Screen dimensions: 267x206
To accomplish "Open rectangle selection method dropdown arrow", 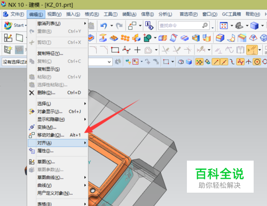I will pos(172,62).
